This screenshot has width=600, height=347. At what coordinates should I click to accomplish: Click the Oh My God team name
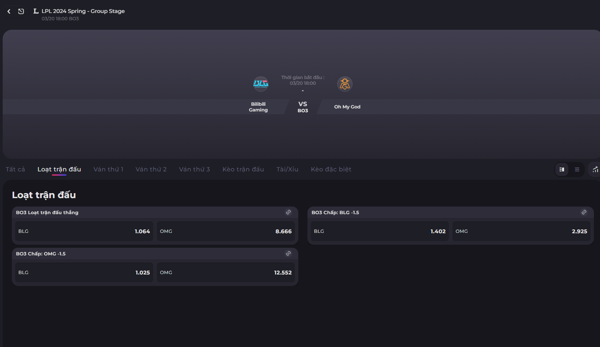pyautogui.click(x=347, y=107)
